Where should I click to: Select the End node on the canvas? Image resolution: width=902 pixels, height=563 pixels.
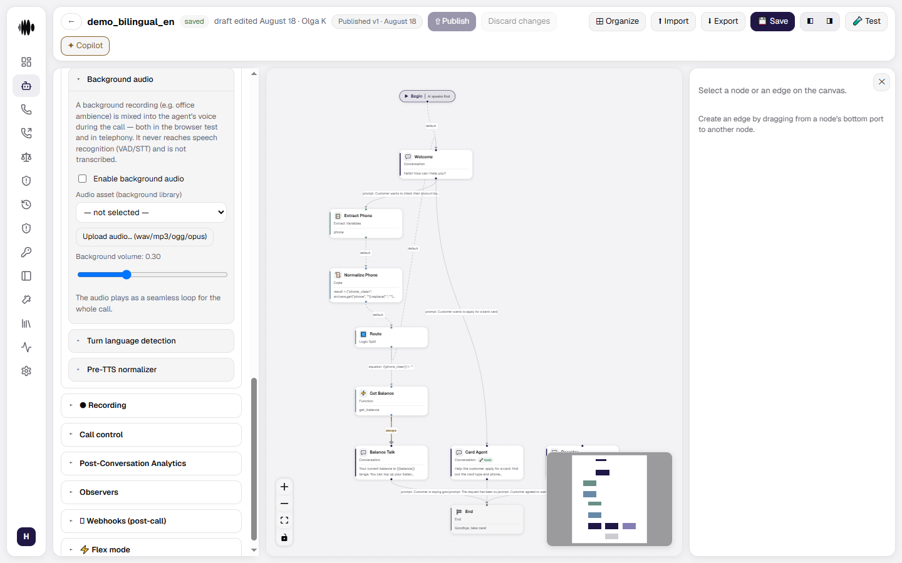pyautogui.click(x=487, y=519)
